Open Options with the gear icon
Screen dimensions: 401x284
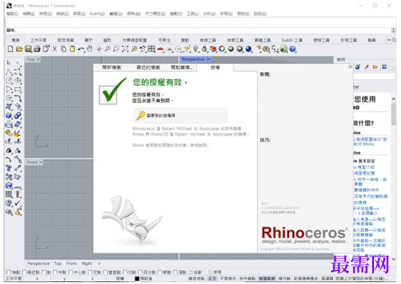(x=266, y=49)
